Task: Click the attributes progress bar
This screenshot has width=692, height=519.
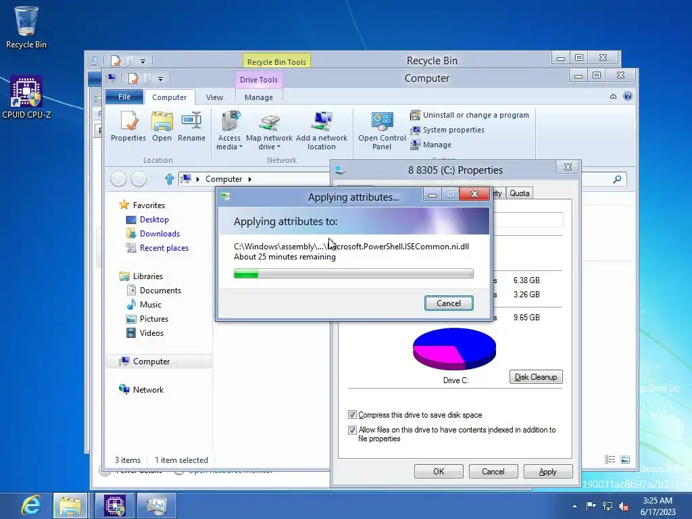Action: (x=353, y=274)
